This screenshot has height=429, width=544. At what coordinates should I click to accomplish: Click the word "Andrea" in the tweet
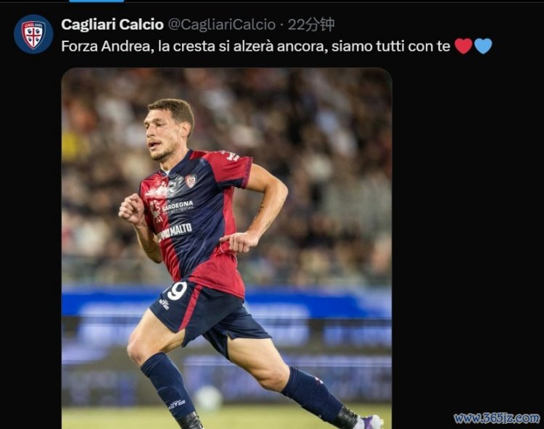[127, 46]
